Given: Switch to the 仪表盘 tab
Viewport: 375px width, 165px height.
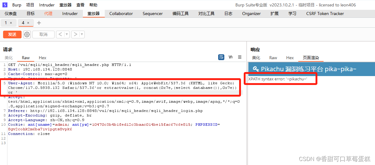Looking at the screenshot, I should (11, 13).
